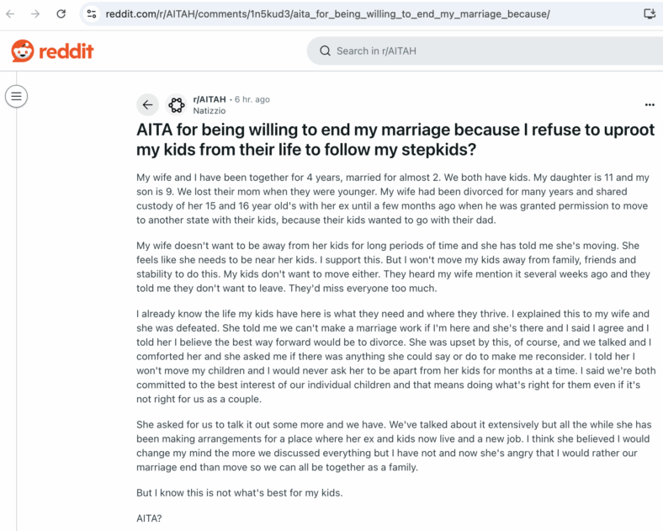The height and width of the screenshot is (531, 663).
Task: Click the Reddit logo
Action: [52, 51]
